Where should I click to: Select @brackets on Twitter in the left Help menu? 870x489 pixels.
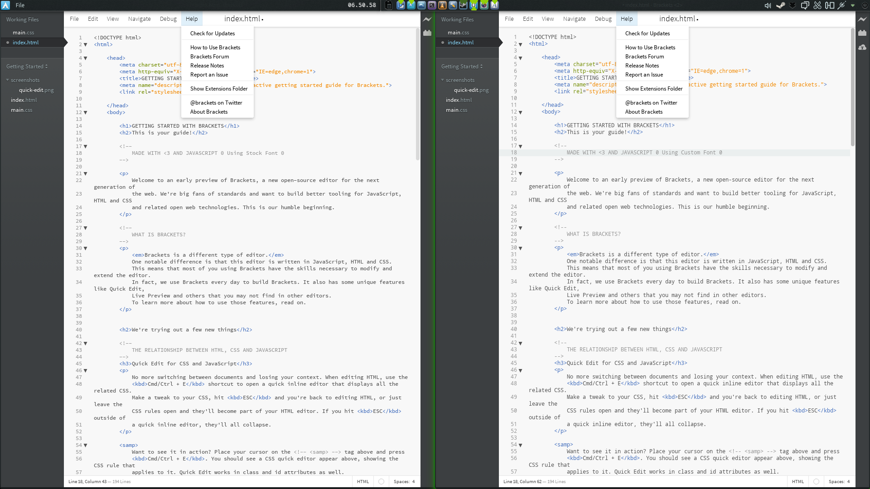(217, 103)
